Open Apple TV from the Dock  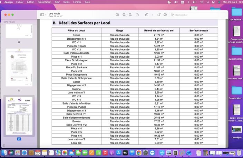click(x=125, y=153)
